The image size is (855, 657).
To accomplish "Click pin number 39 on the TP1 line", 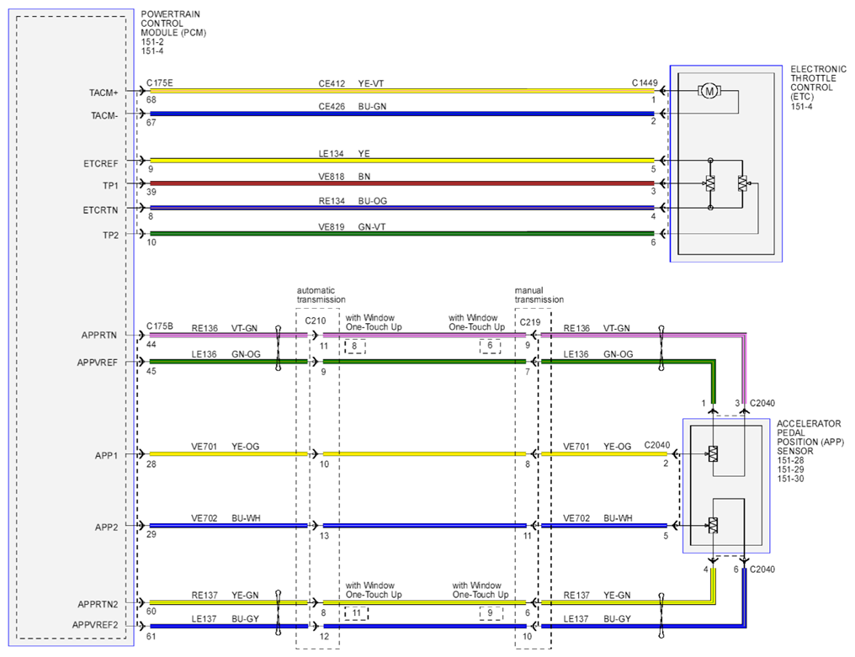I will [151, 192].
